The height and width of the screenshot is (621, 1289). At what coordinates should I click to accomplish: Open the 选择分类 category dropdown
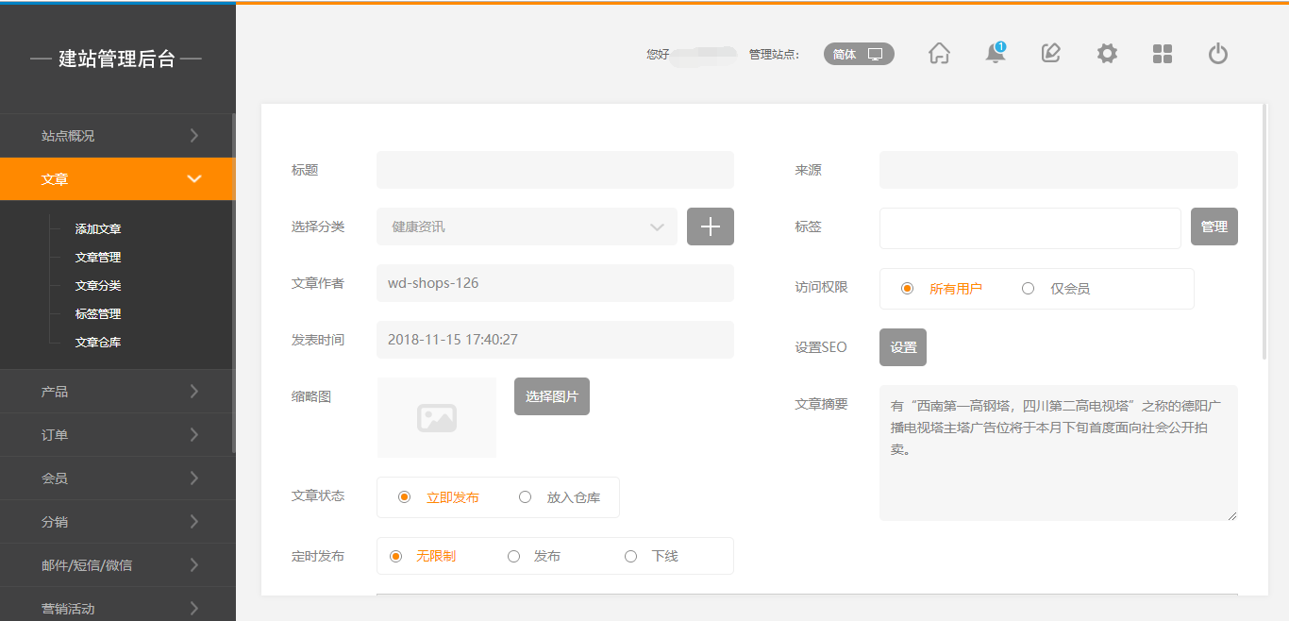pos(527,227)
